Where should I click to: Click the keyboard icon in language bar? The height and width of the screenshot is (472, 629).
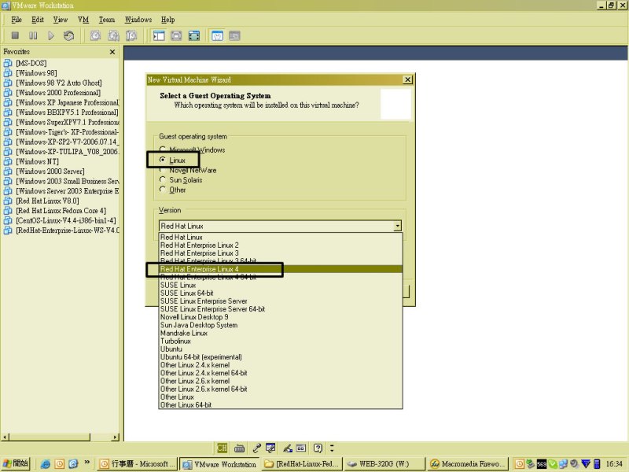pos(240,448)
